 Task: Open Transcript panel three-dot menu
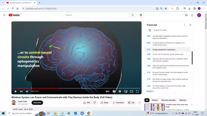(184, 25)
